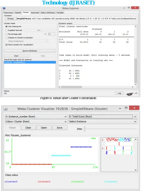Click the Weka Explorer title bar logo
This screenshot has height=191, width=141.
[4, 8]
